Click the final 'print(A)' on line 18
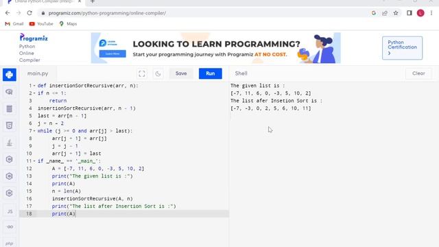 coord(64,213)
